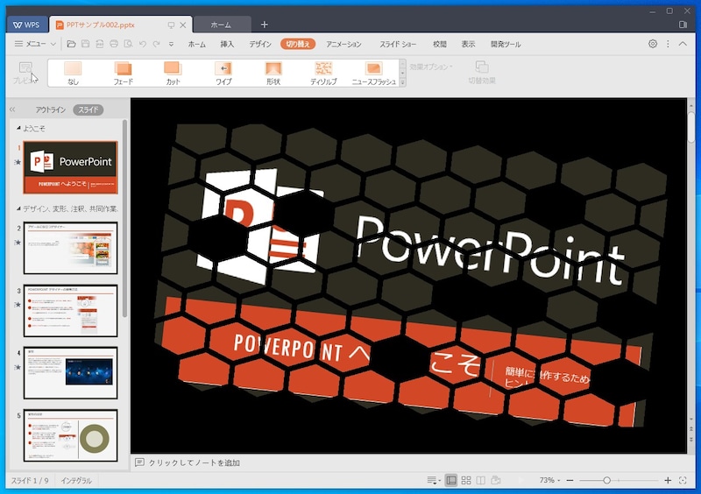Select the ワイプ (Wipe) transition

(x=223, y=72)
